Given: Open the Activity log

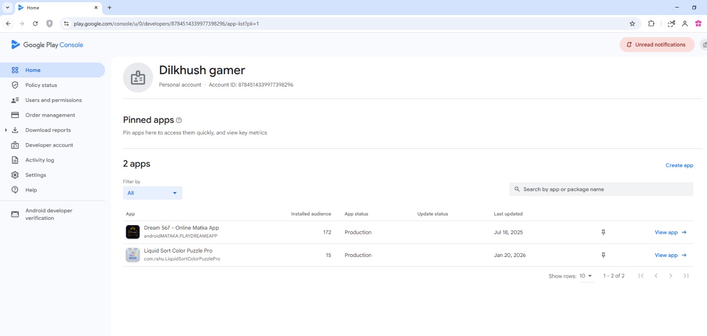Looking at the screenshot, I should [x=40, y=160].
